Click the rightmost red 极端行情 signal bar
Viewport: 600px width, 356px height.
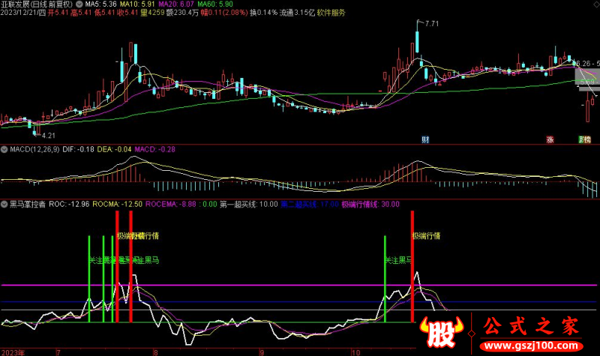pyautogui.click(x=412, y=266)
